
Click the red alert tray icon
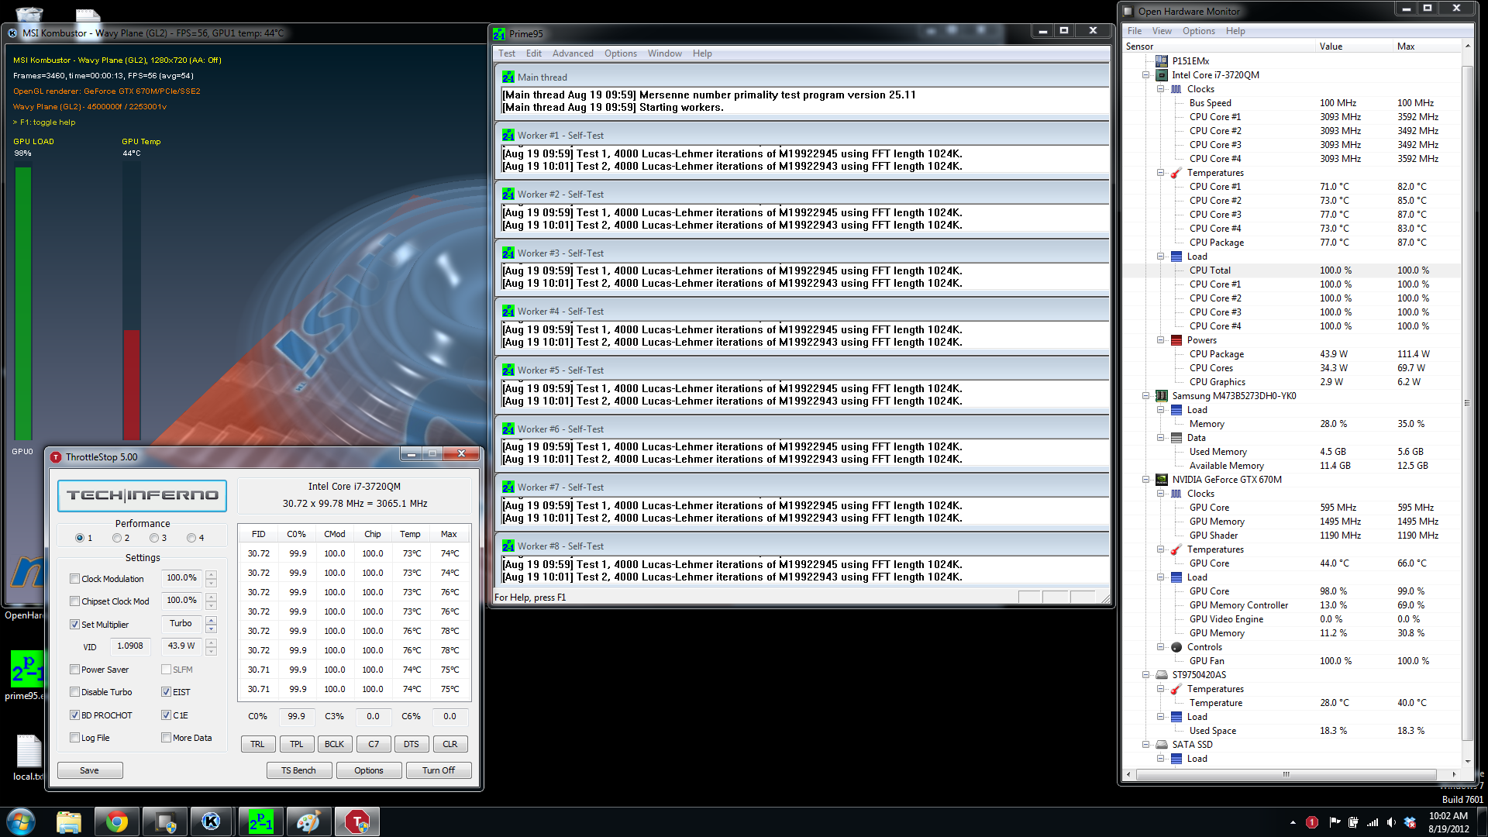click(1312, 822)
